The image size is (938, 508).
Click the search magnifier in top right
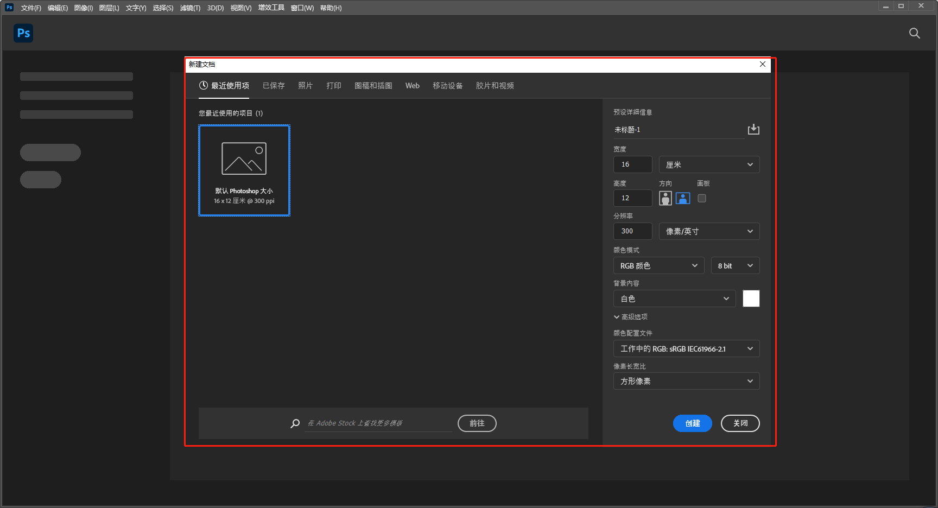pyautogui.click(x=914, y=33)
